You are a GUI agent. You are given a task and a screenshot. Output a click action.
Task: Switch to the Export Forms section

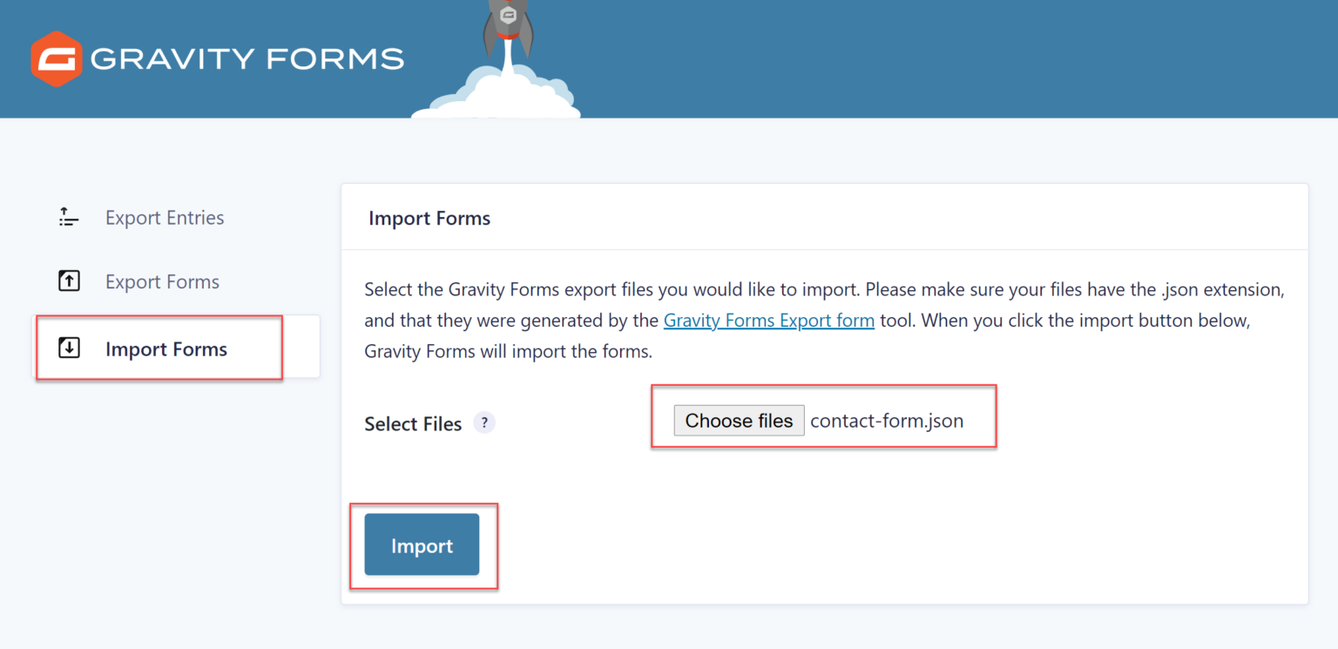162,281
